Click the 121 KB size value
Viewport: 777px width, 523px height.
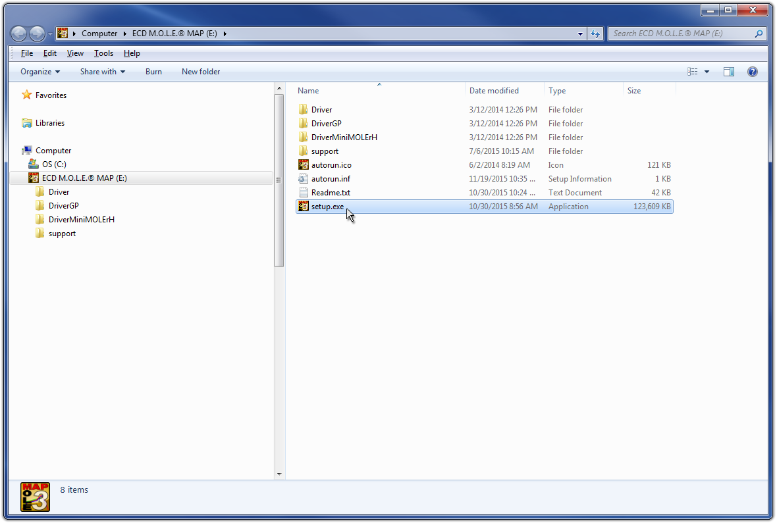point(659,165)
